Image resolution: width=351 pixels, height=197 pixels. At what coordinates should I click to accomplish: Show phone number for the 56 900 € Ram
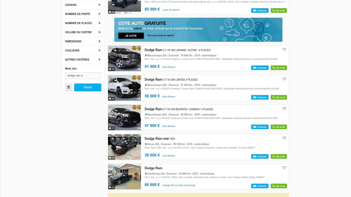(x=279, y=97)
